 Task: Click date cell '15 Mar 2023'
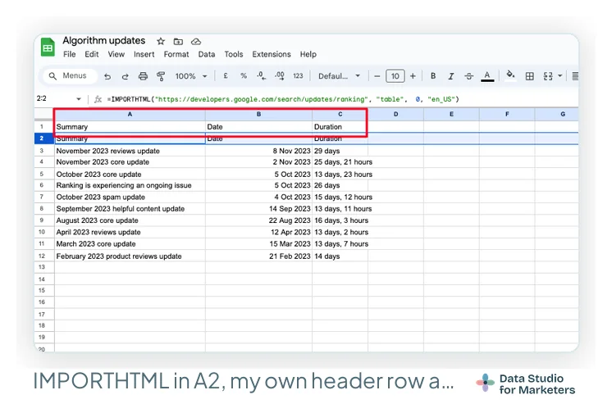click(x=258, y=243)
